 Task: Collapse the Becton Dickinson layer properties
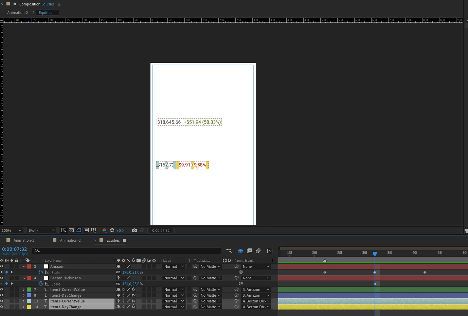pos(24,278)
